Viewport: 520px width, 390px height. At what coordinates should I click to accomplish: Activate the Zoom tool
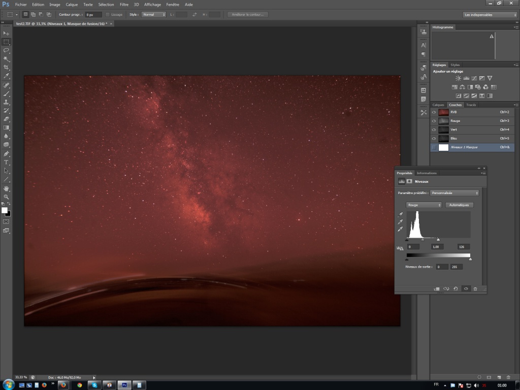[7, 197]
